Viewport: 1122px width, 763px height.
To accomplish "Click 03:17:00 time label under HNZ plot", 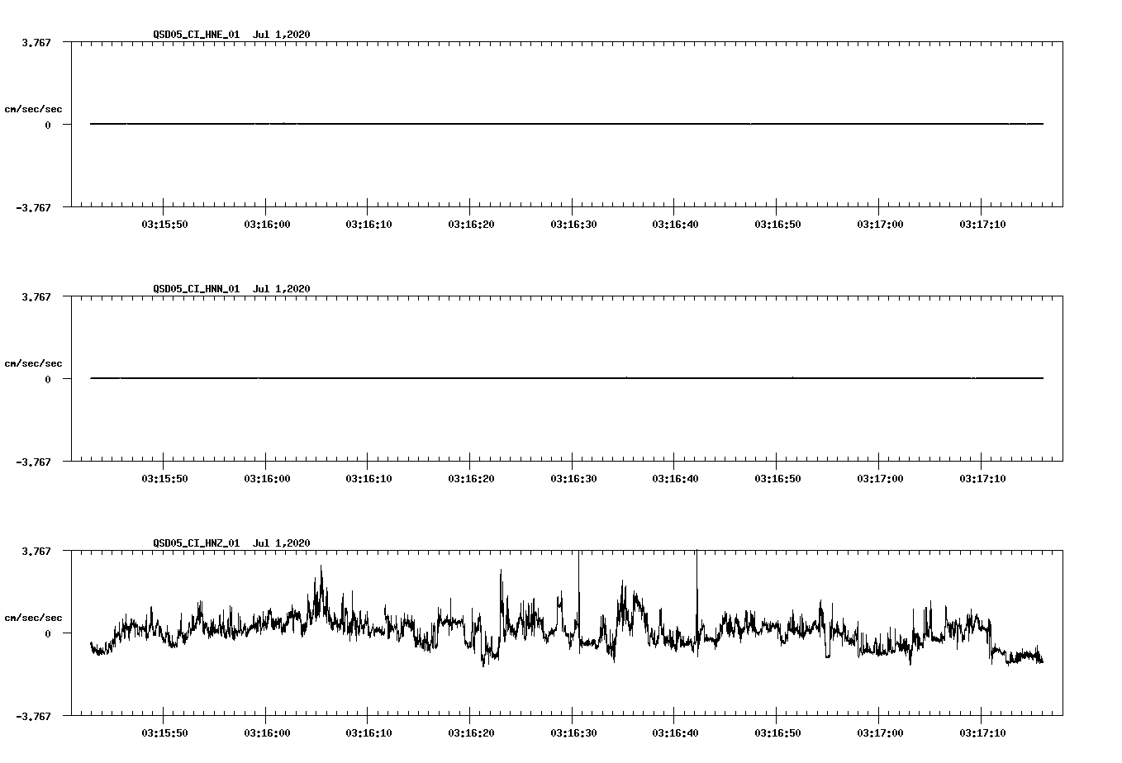I will (x=879, y=733).
